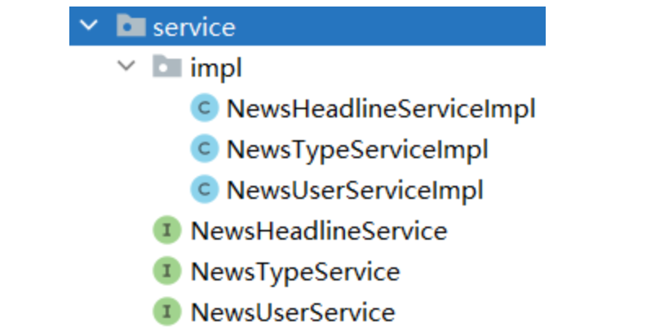
Task: Open the NewsHeadlineService interface file
Action: pyautogui.click(x=319, y=231)
